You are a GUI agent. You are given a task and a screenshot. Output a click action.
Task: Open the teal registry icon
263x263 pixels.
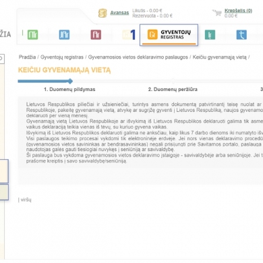click(x=210, y=35)
